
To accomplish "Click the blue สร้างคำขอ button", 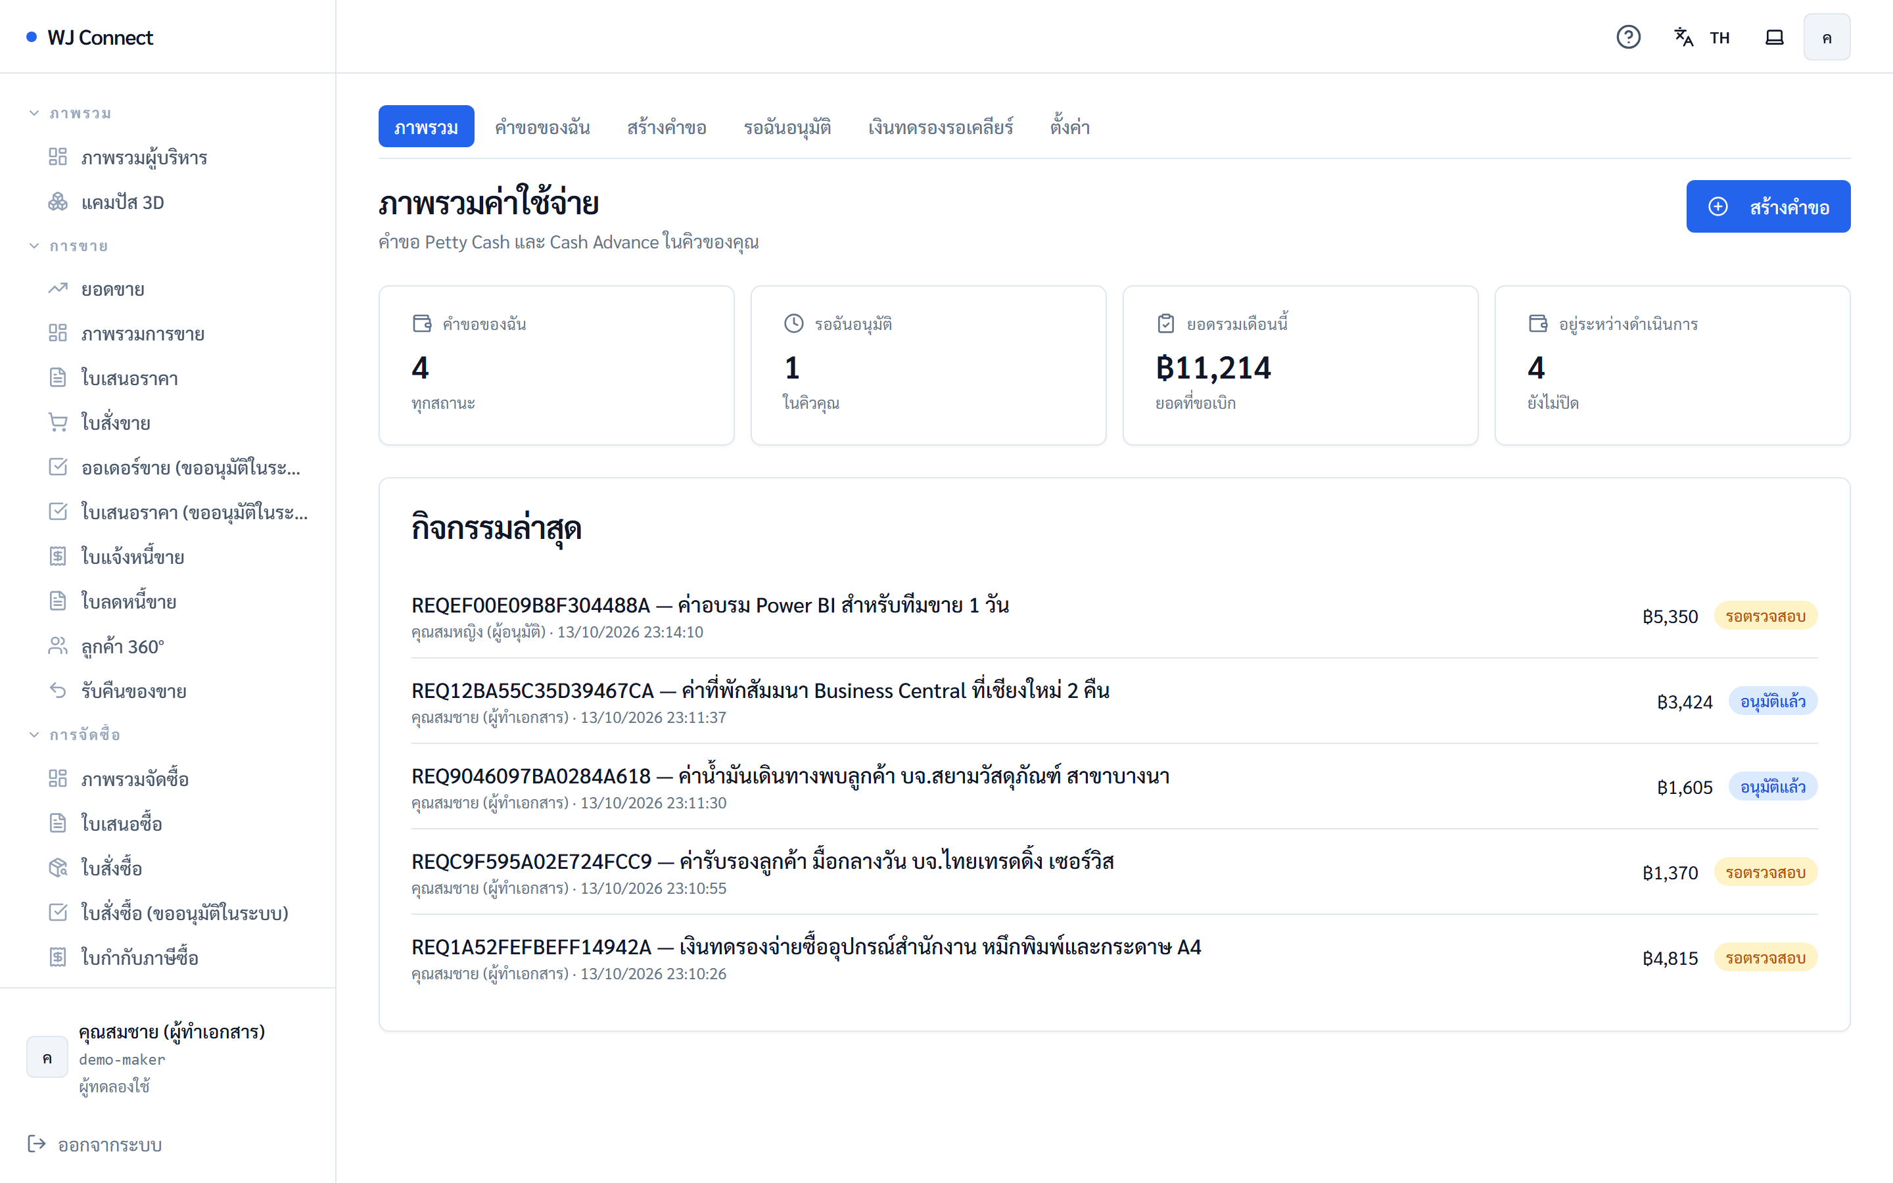I will tap(1768, 206).
